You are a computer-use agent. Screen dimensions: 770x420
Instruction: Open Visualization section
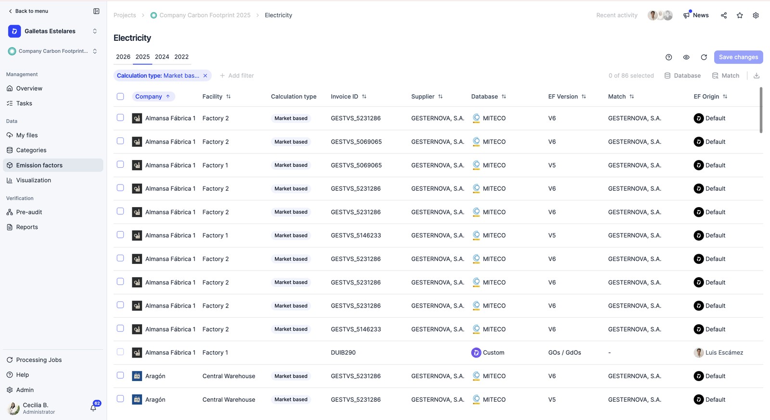pos(53,180)
